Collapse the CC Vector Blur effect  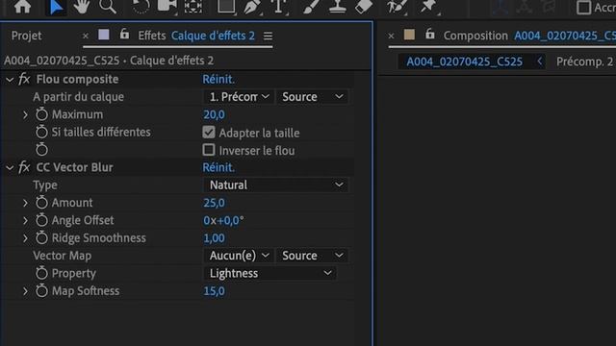pos(10,168)
